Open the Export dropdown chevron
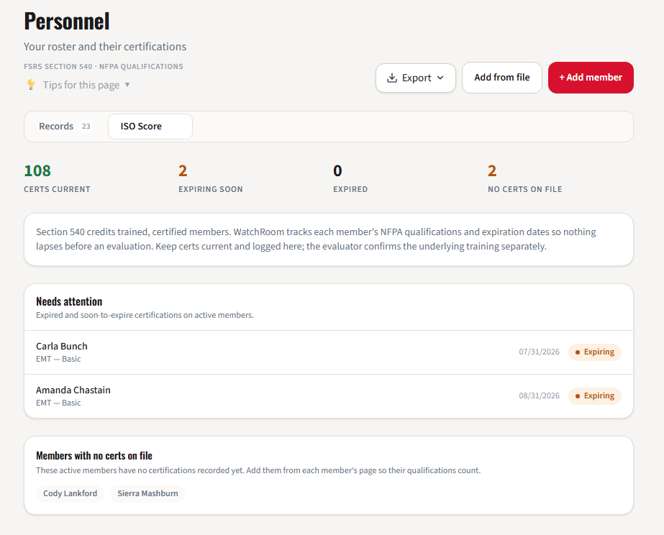 tap(440, 78)
